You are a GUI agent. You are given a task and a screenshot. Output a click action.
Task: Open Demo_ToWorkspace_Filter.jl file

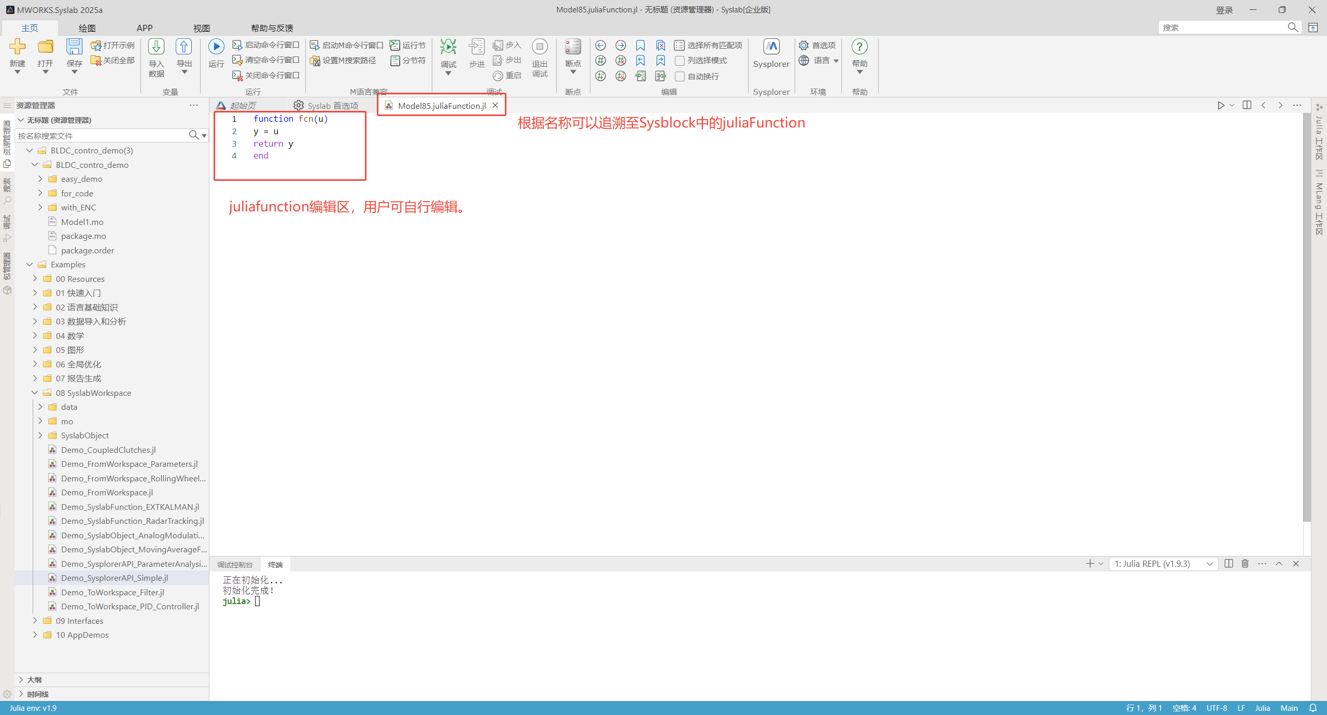pos(112,592)
